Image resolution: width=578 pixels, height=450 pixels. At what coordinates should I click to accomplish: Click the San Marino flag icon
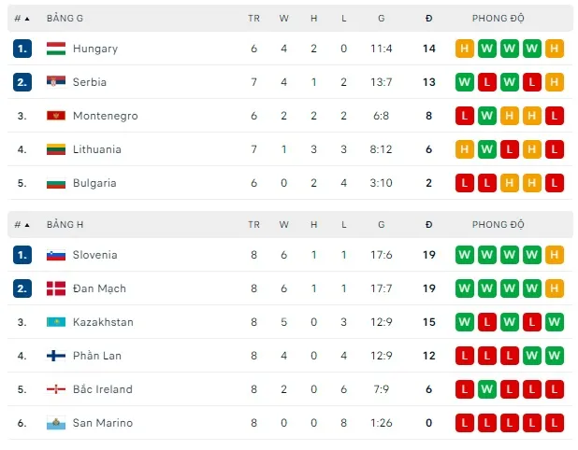tap(55, 423)
